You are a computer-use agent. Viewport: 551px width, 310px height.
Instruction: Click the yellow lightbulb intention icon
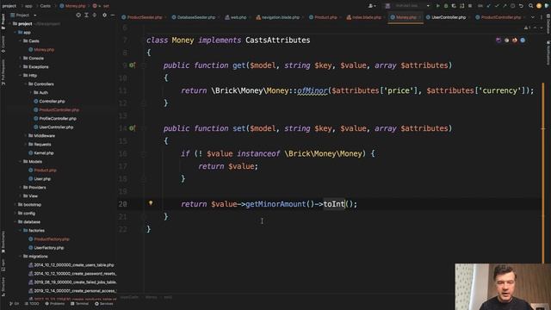tap(151, 203)
